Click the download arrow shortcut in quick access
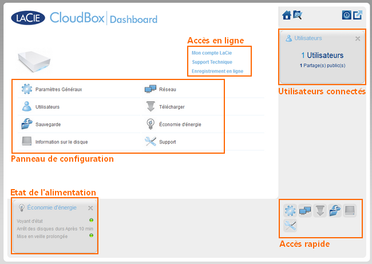Screen dimensions: 372x264 tap(320, 211)
